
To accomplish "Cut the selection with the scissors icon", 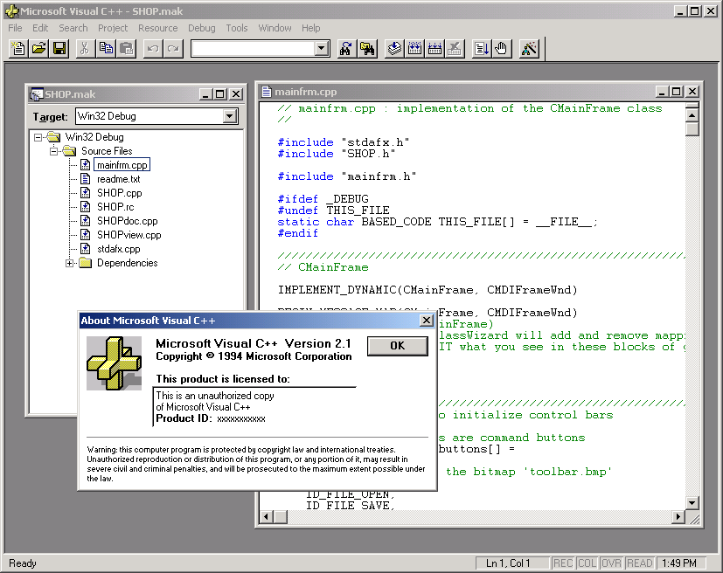I will 85,48.
